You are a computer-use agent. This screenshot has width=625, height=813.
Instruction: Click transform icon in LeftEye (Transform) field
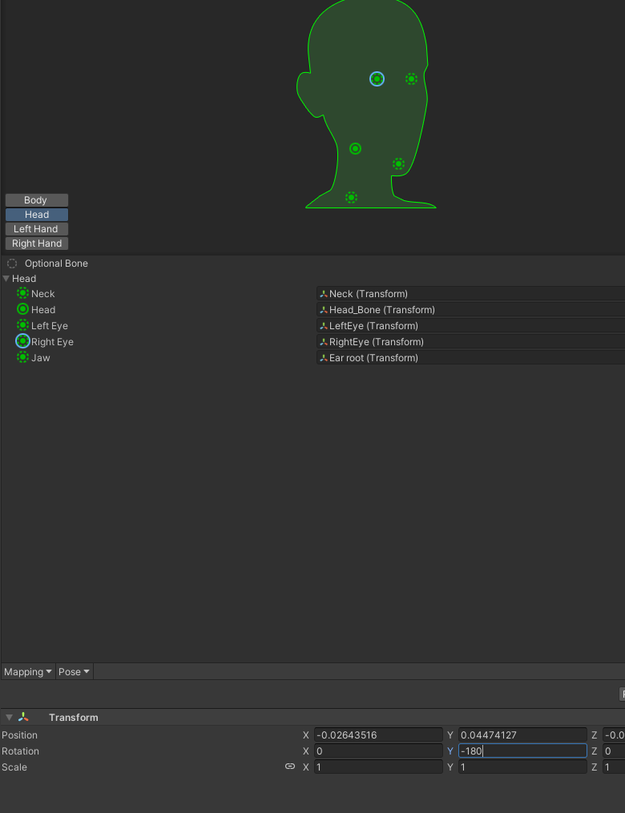click(x=324, y=326)
